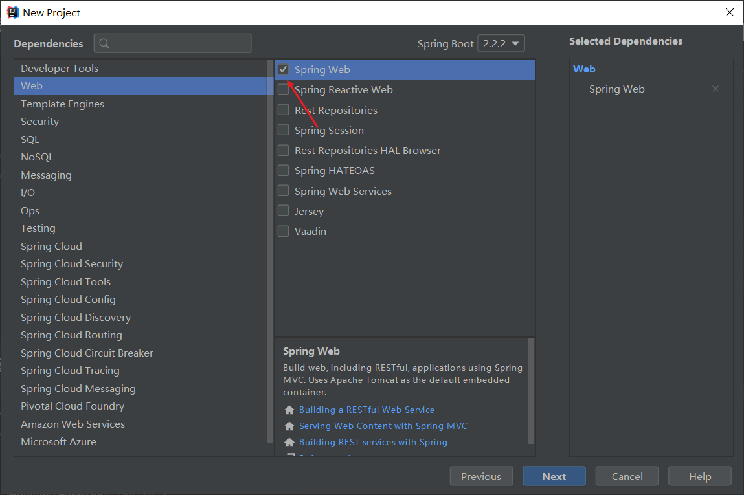The width and height of the screenshot is (744, 495).
Task: Select Spring Cloud Security in sidebar
Action: coord(72,263)
